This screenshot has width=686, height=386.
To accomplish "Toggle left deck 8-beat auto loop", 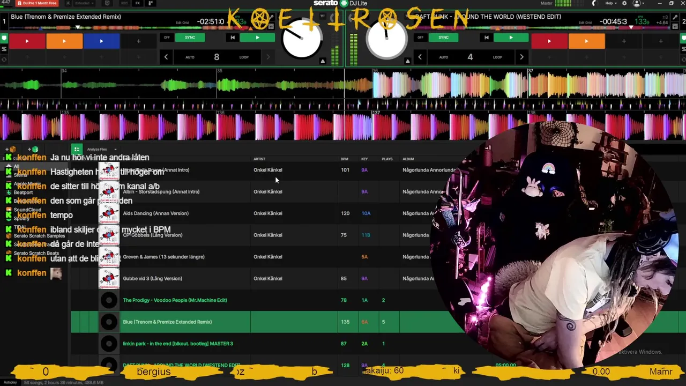I will (217, 57).
